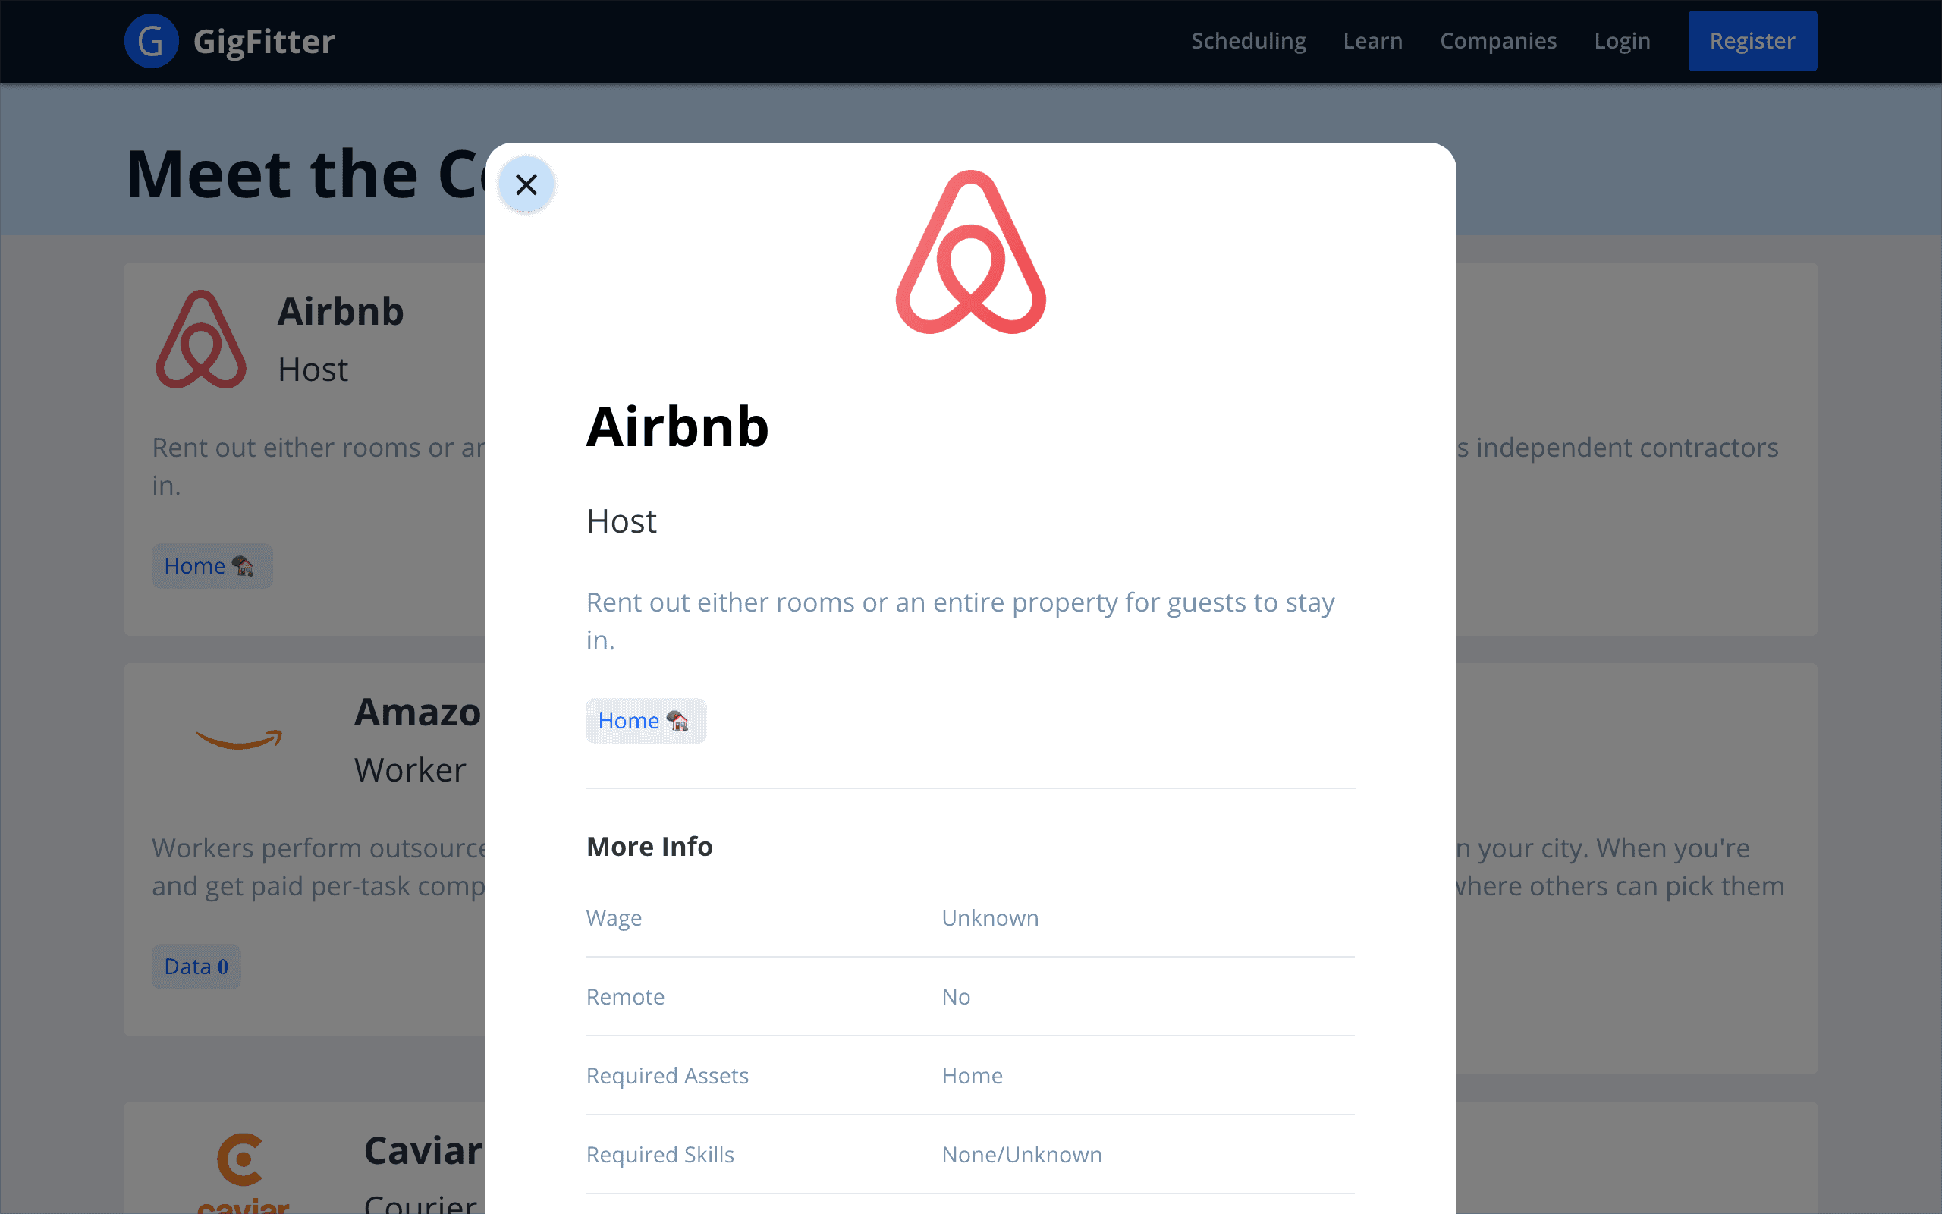This screenshot has height=1214, width=1942.
Task: Click the Required Assets row
Action: coord(969,1075)
